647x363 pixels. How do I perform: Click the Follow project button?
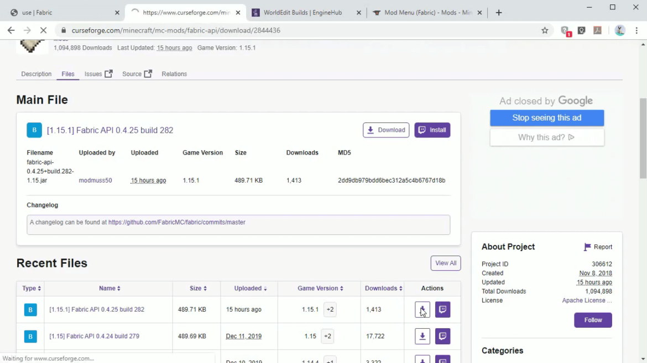click(x=593, y=320)
